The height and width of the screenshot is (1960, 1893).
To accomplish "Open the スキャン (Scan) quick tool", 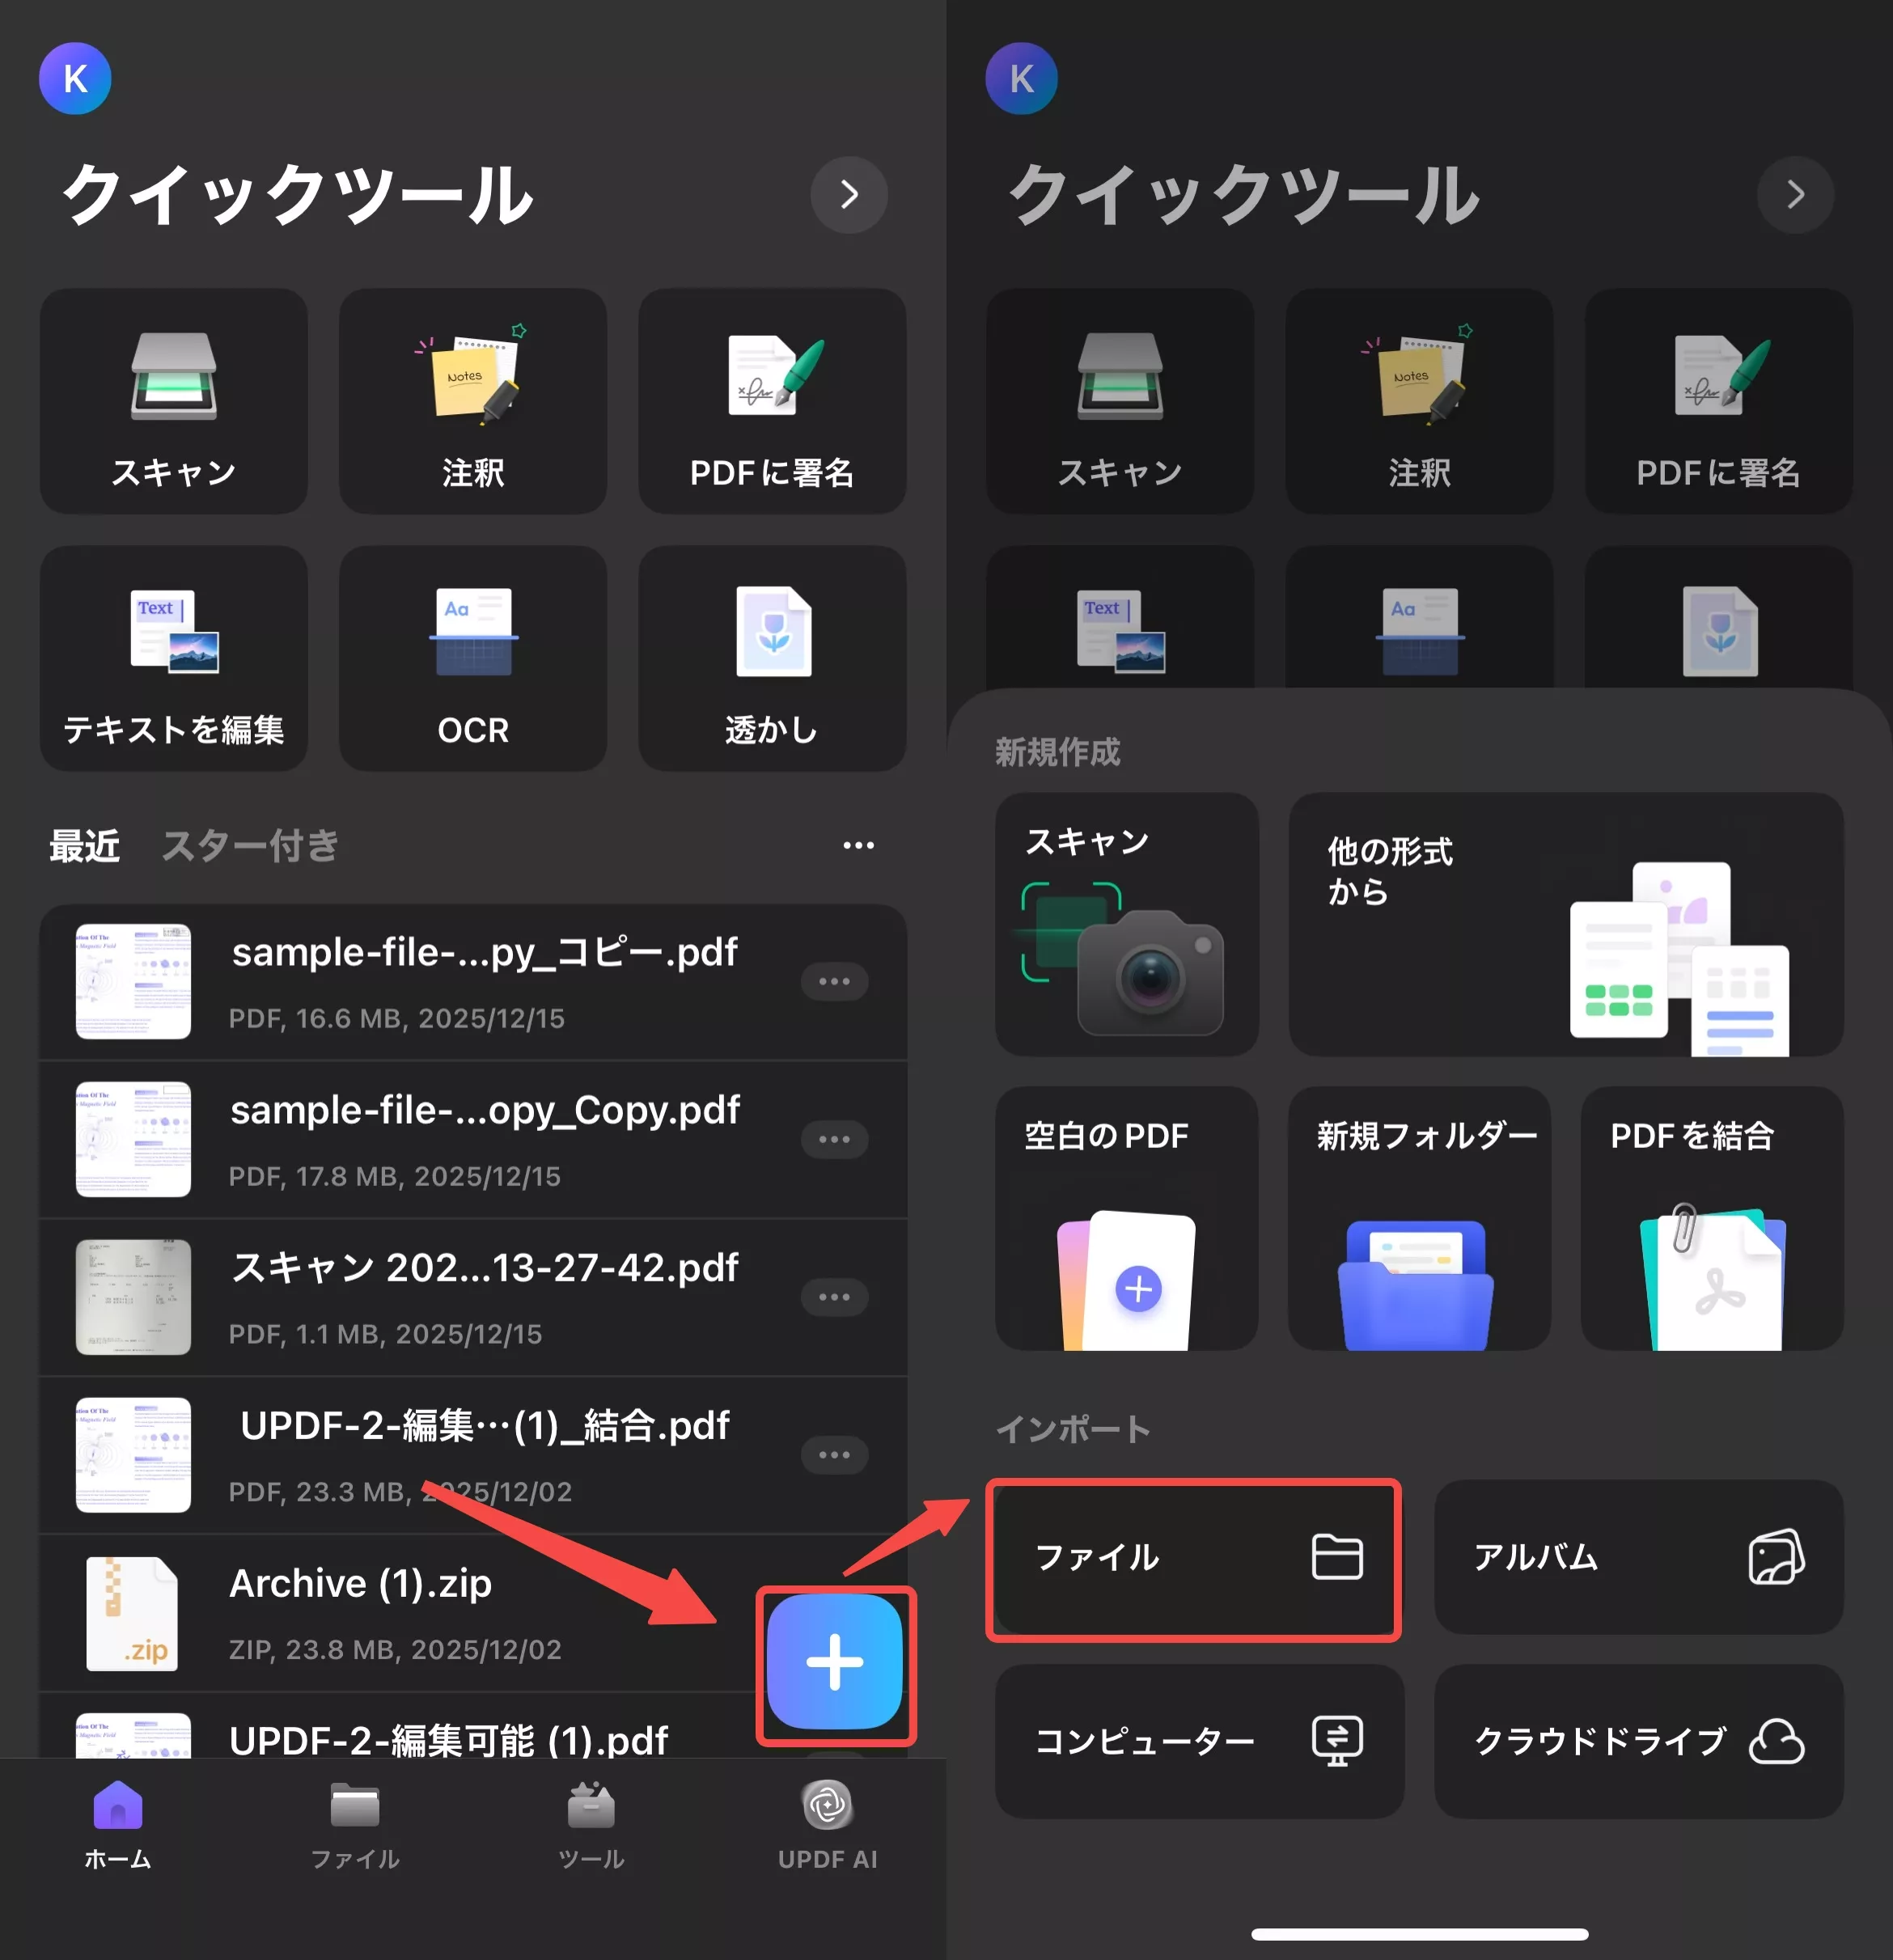I will [174, 400].
